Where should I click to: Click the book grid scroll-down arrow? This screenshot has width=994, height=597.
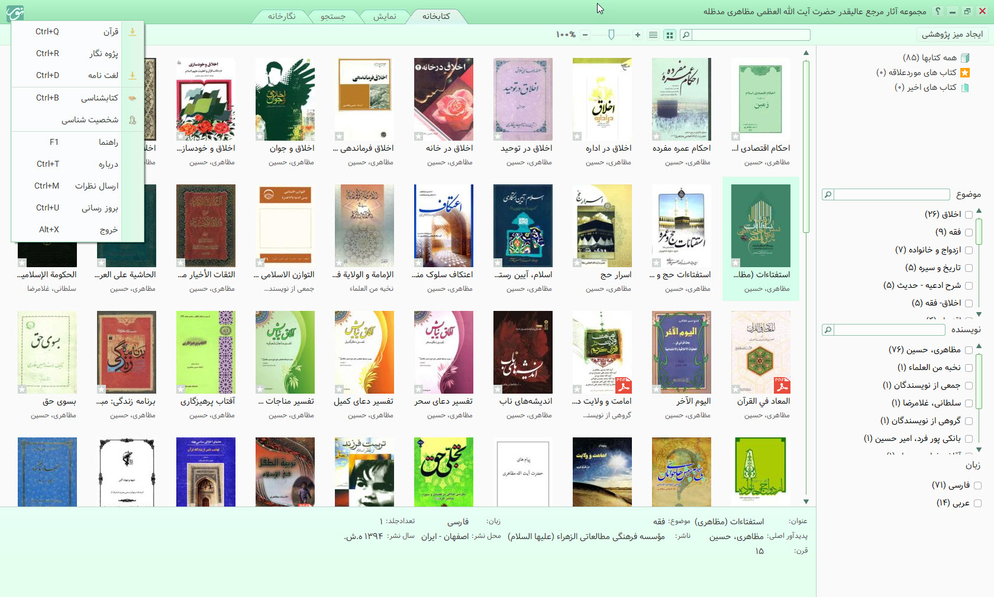(x=806, y=502)
